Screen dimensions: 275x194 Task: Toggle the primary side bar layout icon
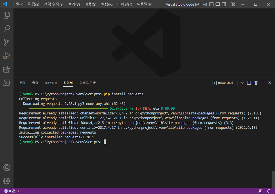tap(211, 4)
